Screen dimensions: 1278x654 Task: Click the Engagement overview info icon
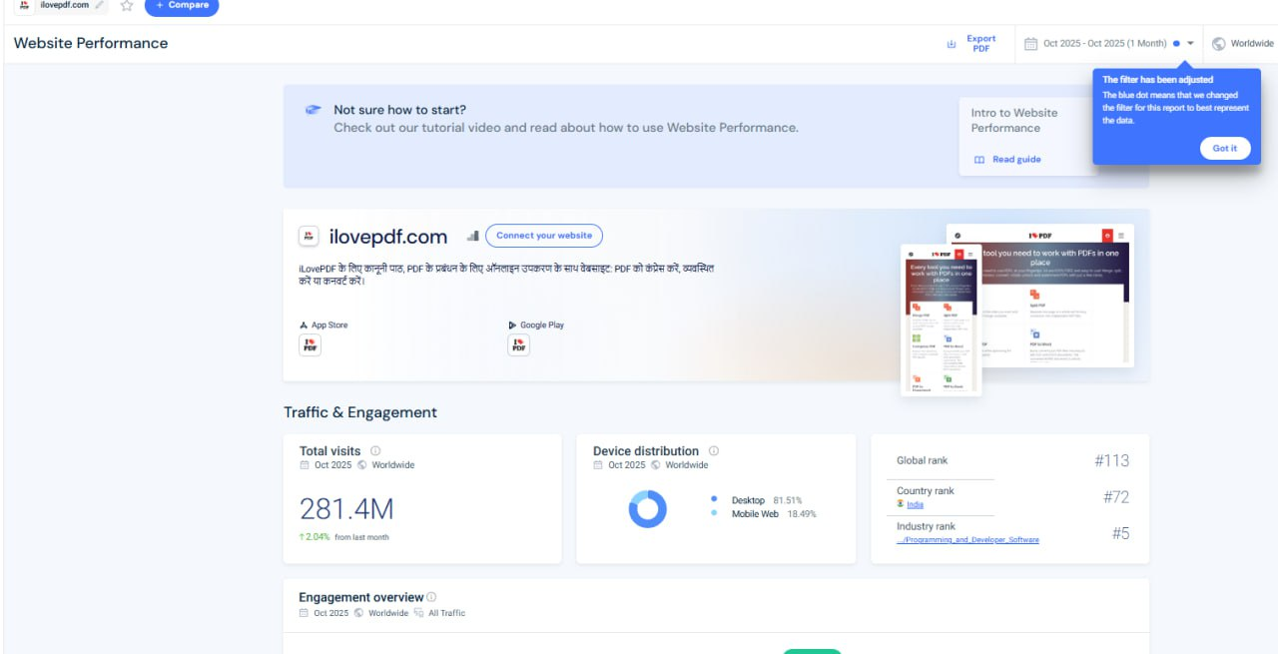pos(431,597)
